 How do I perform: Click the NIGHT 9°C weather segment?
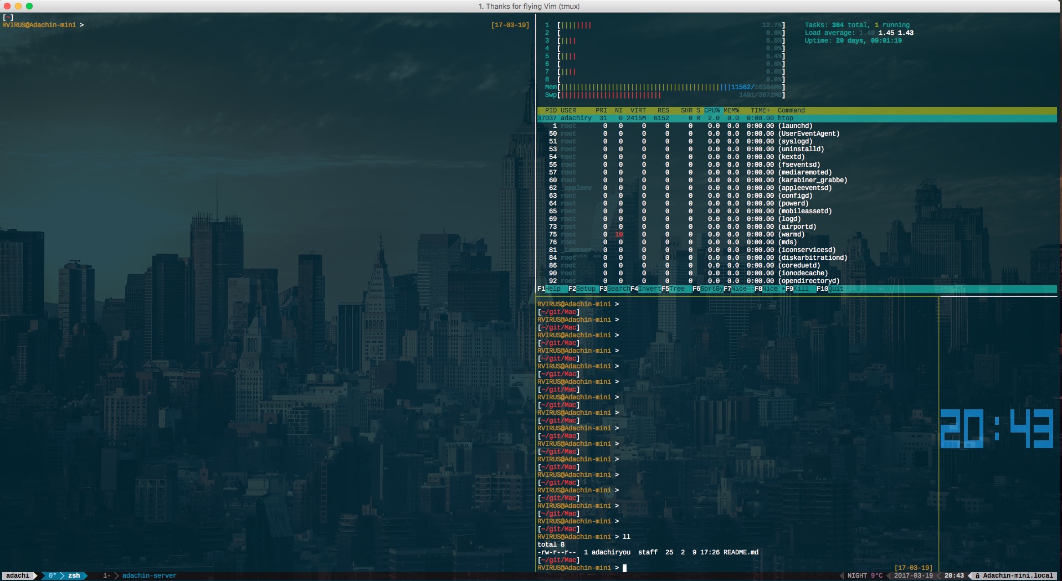(864, 576)
